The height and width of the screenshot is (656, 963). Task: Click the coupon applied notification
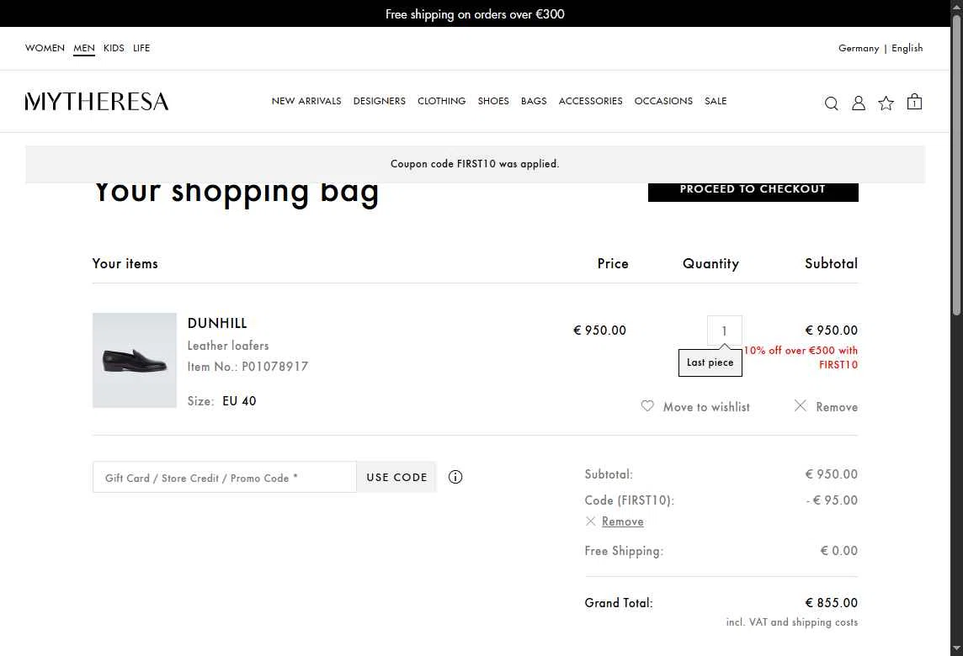click(475, 164)
